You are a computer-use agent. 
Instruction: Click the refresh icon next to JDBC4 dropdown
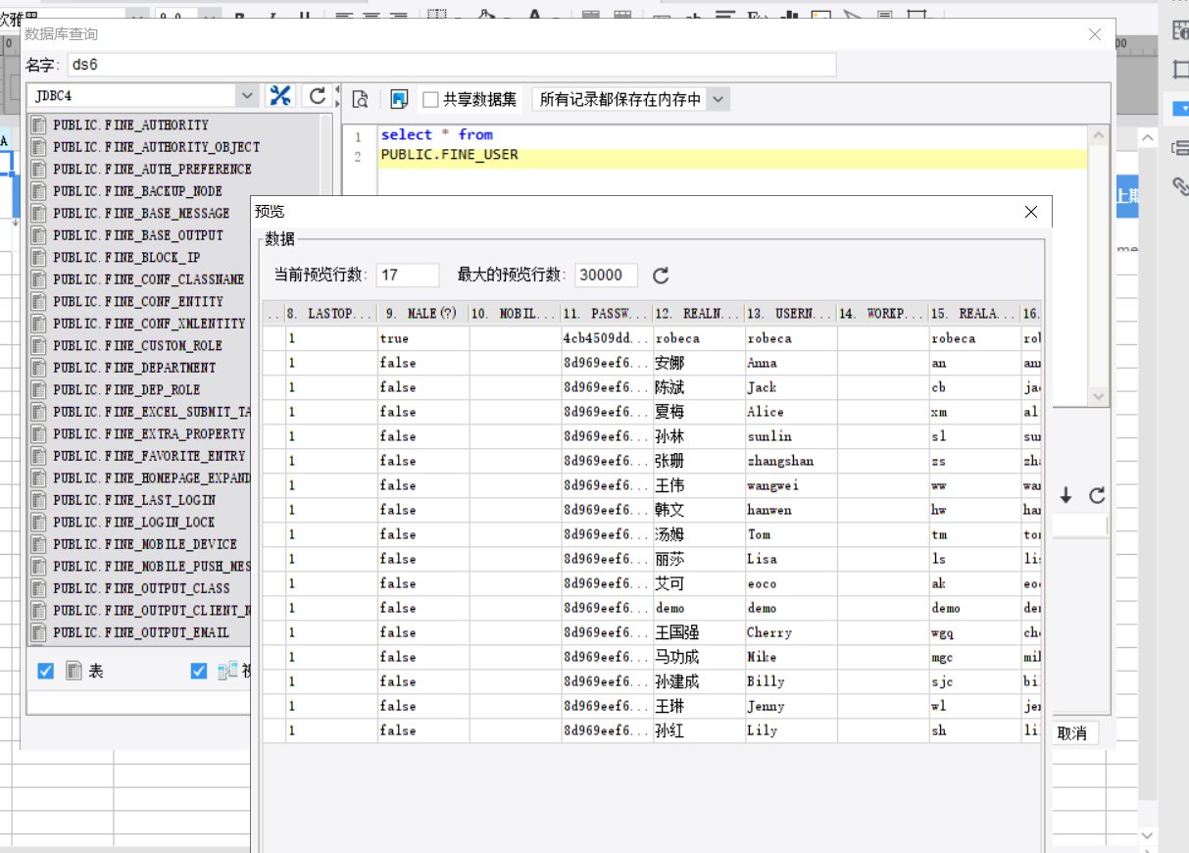click(x=317, y=95)
